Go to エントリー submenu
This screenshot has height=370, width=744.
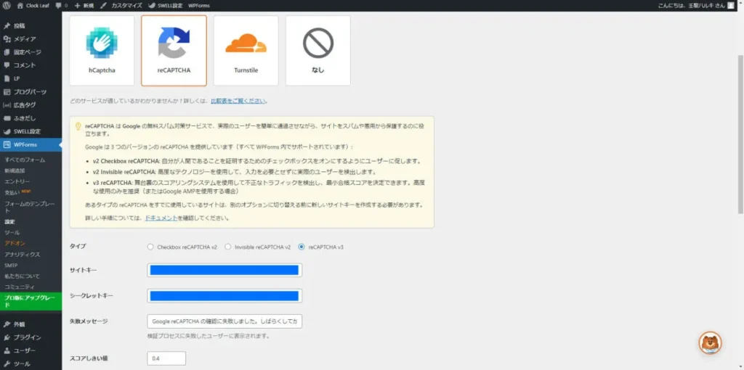17,181
